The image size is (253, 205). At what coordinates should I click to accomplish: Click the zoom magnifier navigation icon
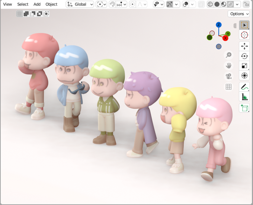tap(228, 55)
